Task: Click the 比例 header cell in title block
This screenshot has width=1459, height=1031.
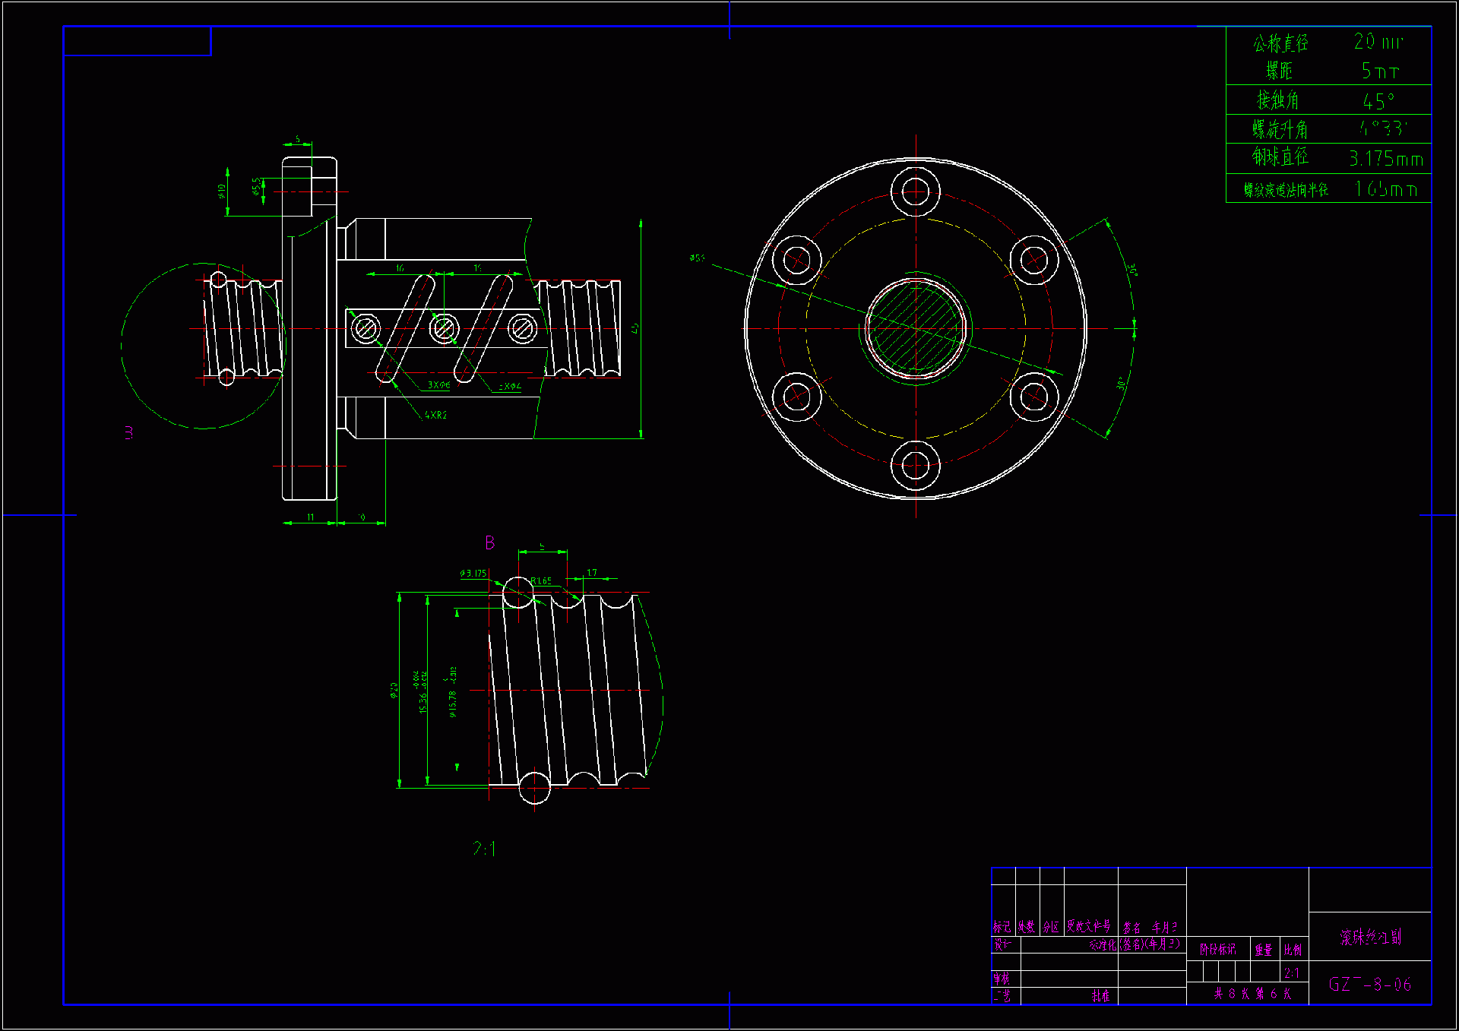Action: coord(1293,950)
